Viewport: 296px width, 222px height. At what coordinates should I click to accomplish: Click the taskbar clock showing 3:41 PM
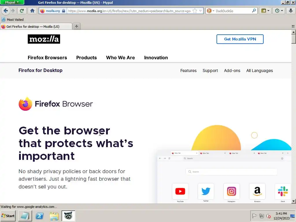pos(281,216)
